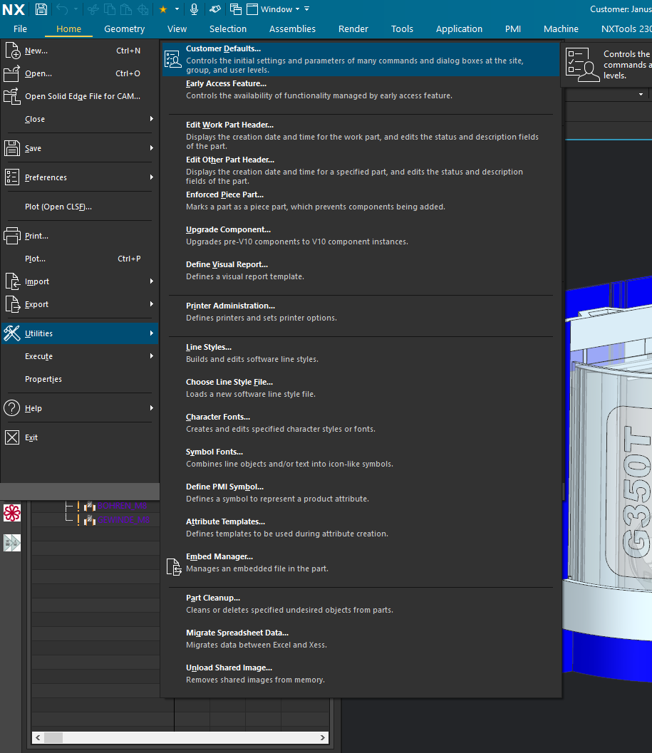The height and width of the screenshot is (753, 652).
Task: Click scrollbar right arrow in navigator
Action: (x=322, y=737)
